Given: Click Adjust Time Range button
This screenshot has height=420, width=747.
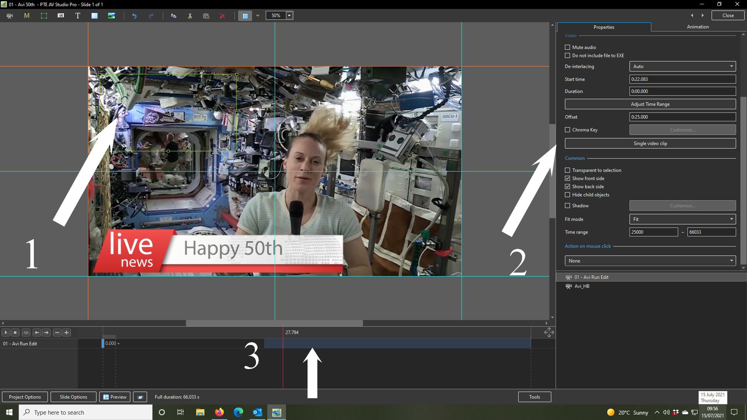Looking at the screenshot, I should [650, 104].
